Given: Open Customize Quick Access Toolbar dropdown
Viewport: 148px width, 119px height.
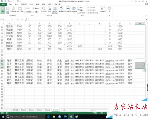Looking at the screenshot, I should pos(21,1).
